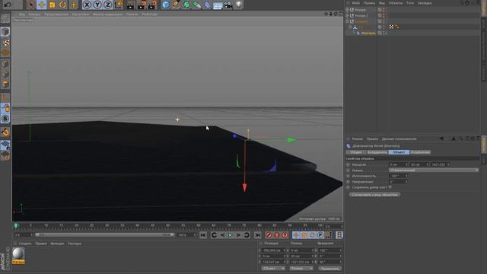Click the timeline preview range slider
Screen dimensions: 487x274
(105, 235)
